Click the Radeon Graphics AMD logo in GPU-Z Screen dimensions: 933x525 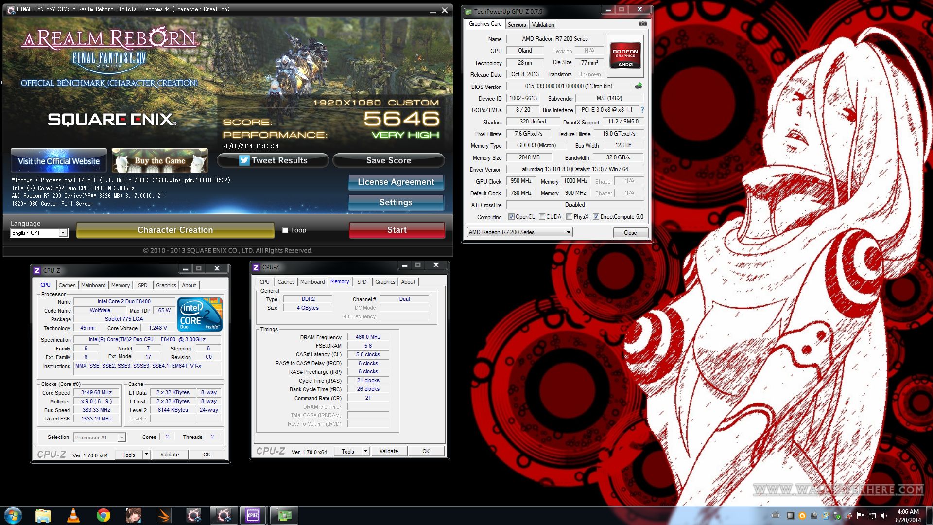[x=625, y=56]
